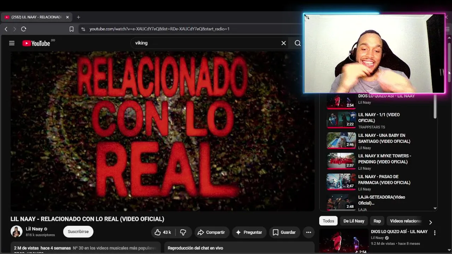The height and width of the screenshot is (254, 452).
Task: Open a new browser tab
Action: point(78,17)
